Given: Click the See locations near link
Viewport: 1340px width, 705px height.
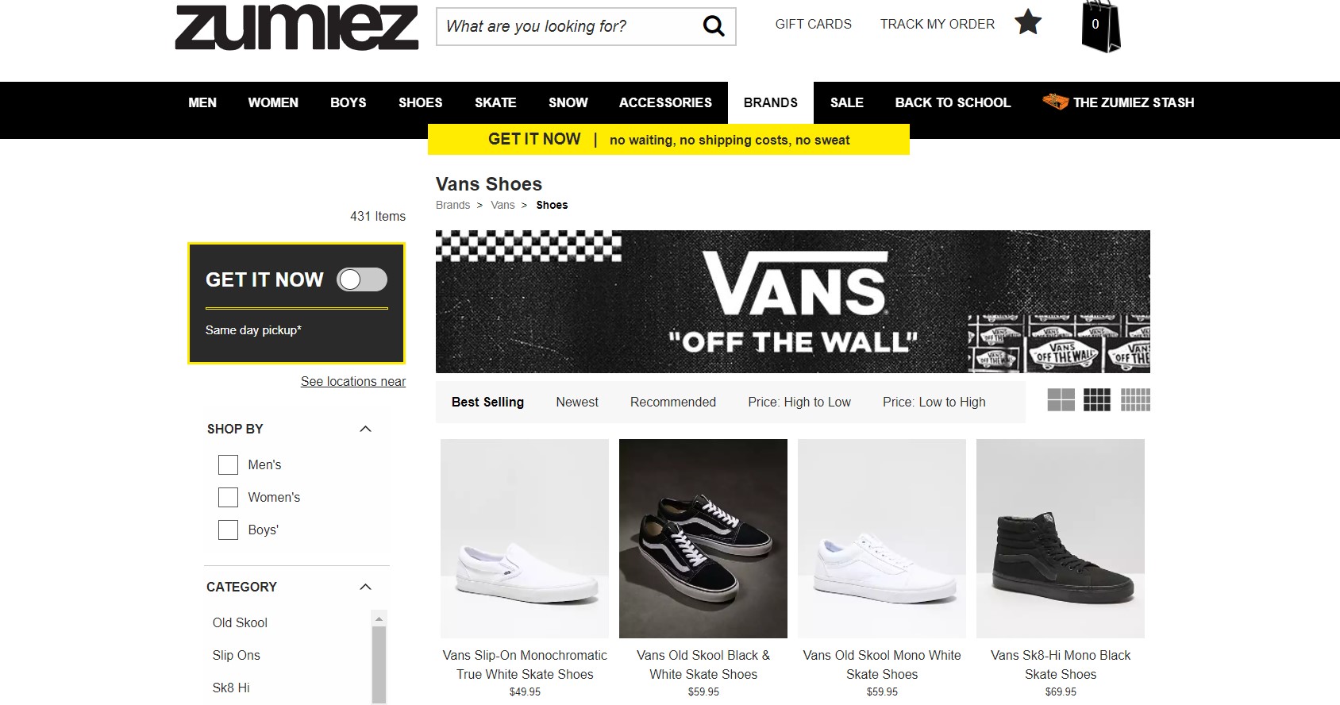Looking at the screenshot, I should pos(352,381).
